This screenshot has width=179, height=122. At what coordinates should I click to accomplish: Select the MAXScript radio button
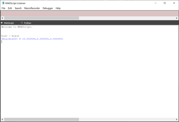click(x=2, y=23)
